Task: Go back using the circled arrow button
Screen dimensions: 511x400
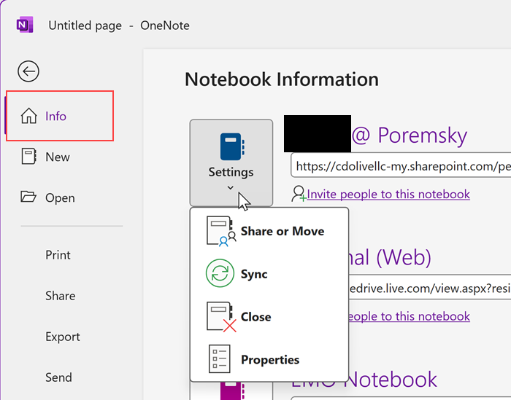Action: pyautogui.click(x=28, y=71)
